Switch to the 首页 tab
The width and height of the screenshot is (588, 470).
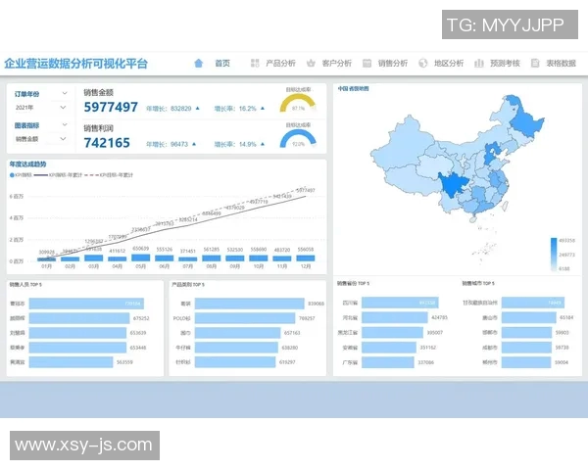222,63
